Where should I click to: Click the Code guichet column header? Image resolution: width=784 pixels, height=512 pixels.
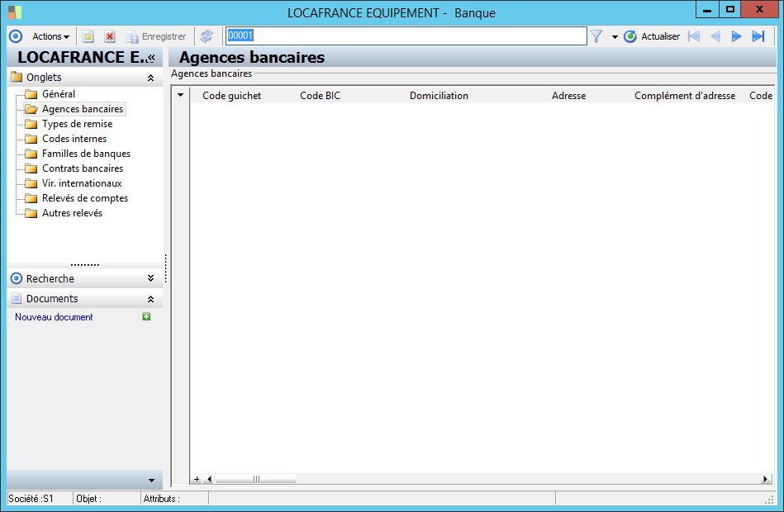(231, 96)
